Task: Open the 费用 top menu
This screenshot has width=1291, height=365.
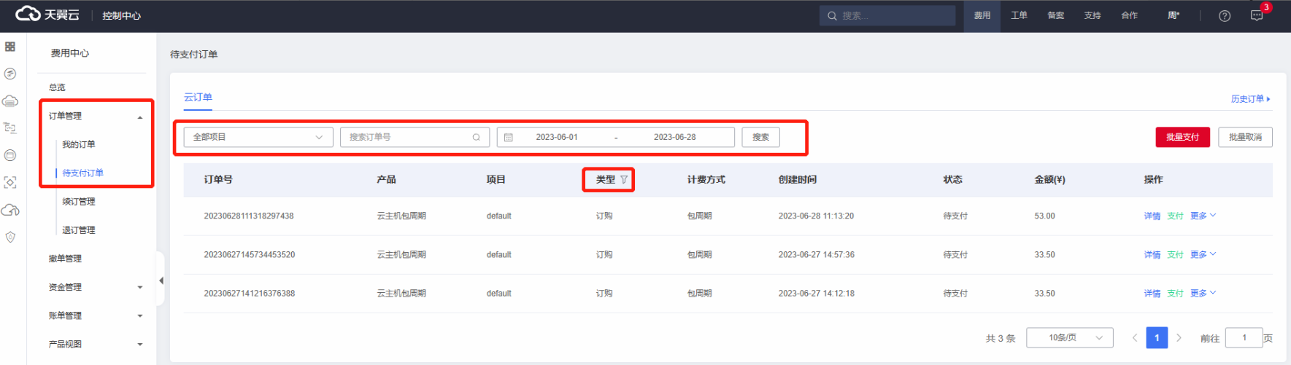Action: 982,15
